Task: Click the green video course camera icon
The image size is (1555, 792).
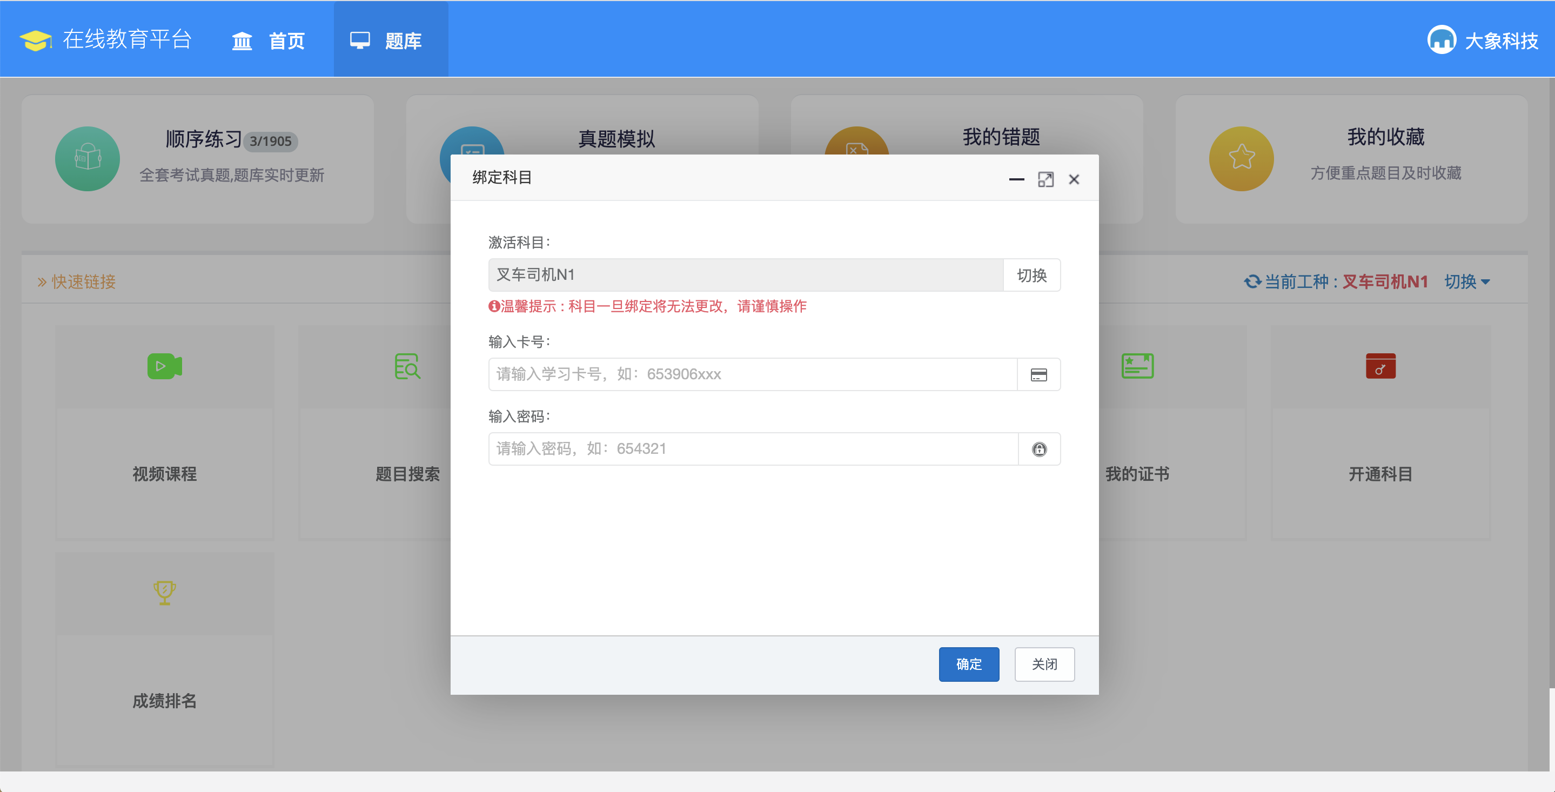Action: pos(164,366)
